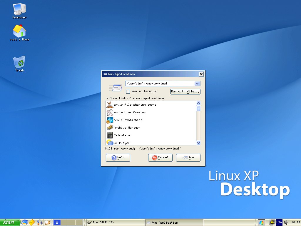This screenshot has height=226, width=301.
Task: Select the 'Archive Manager' text
Action: [x=127, y=128]
